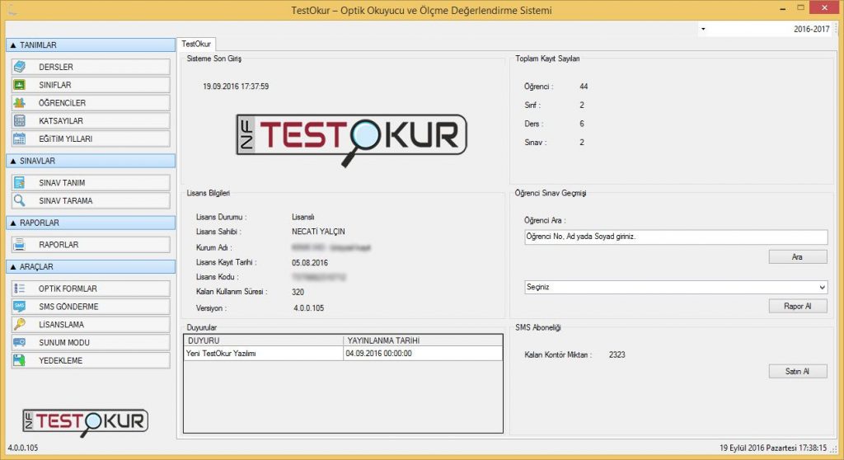Open the Seçiniz exam dropdown

(x=676, y=287)
